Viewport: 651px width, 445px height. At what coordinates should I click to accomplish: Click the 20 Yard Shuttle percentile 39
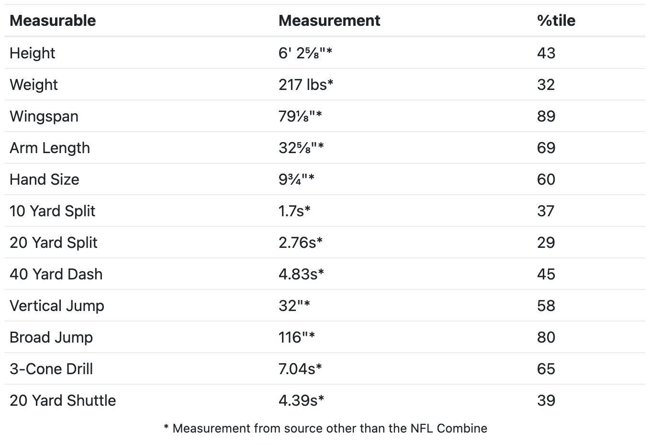[x=546, y=400]
